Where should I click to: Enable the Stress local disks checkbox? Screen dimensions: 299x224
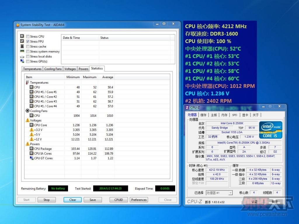[x=28, y=56]
